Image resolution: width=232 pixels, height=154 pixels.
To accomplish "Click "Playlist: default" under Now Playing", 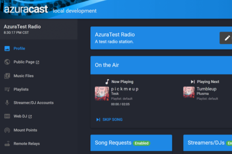I will click(122, 99).
